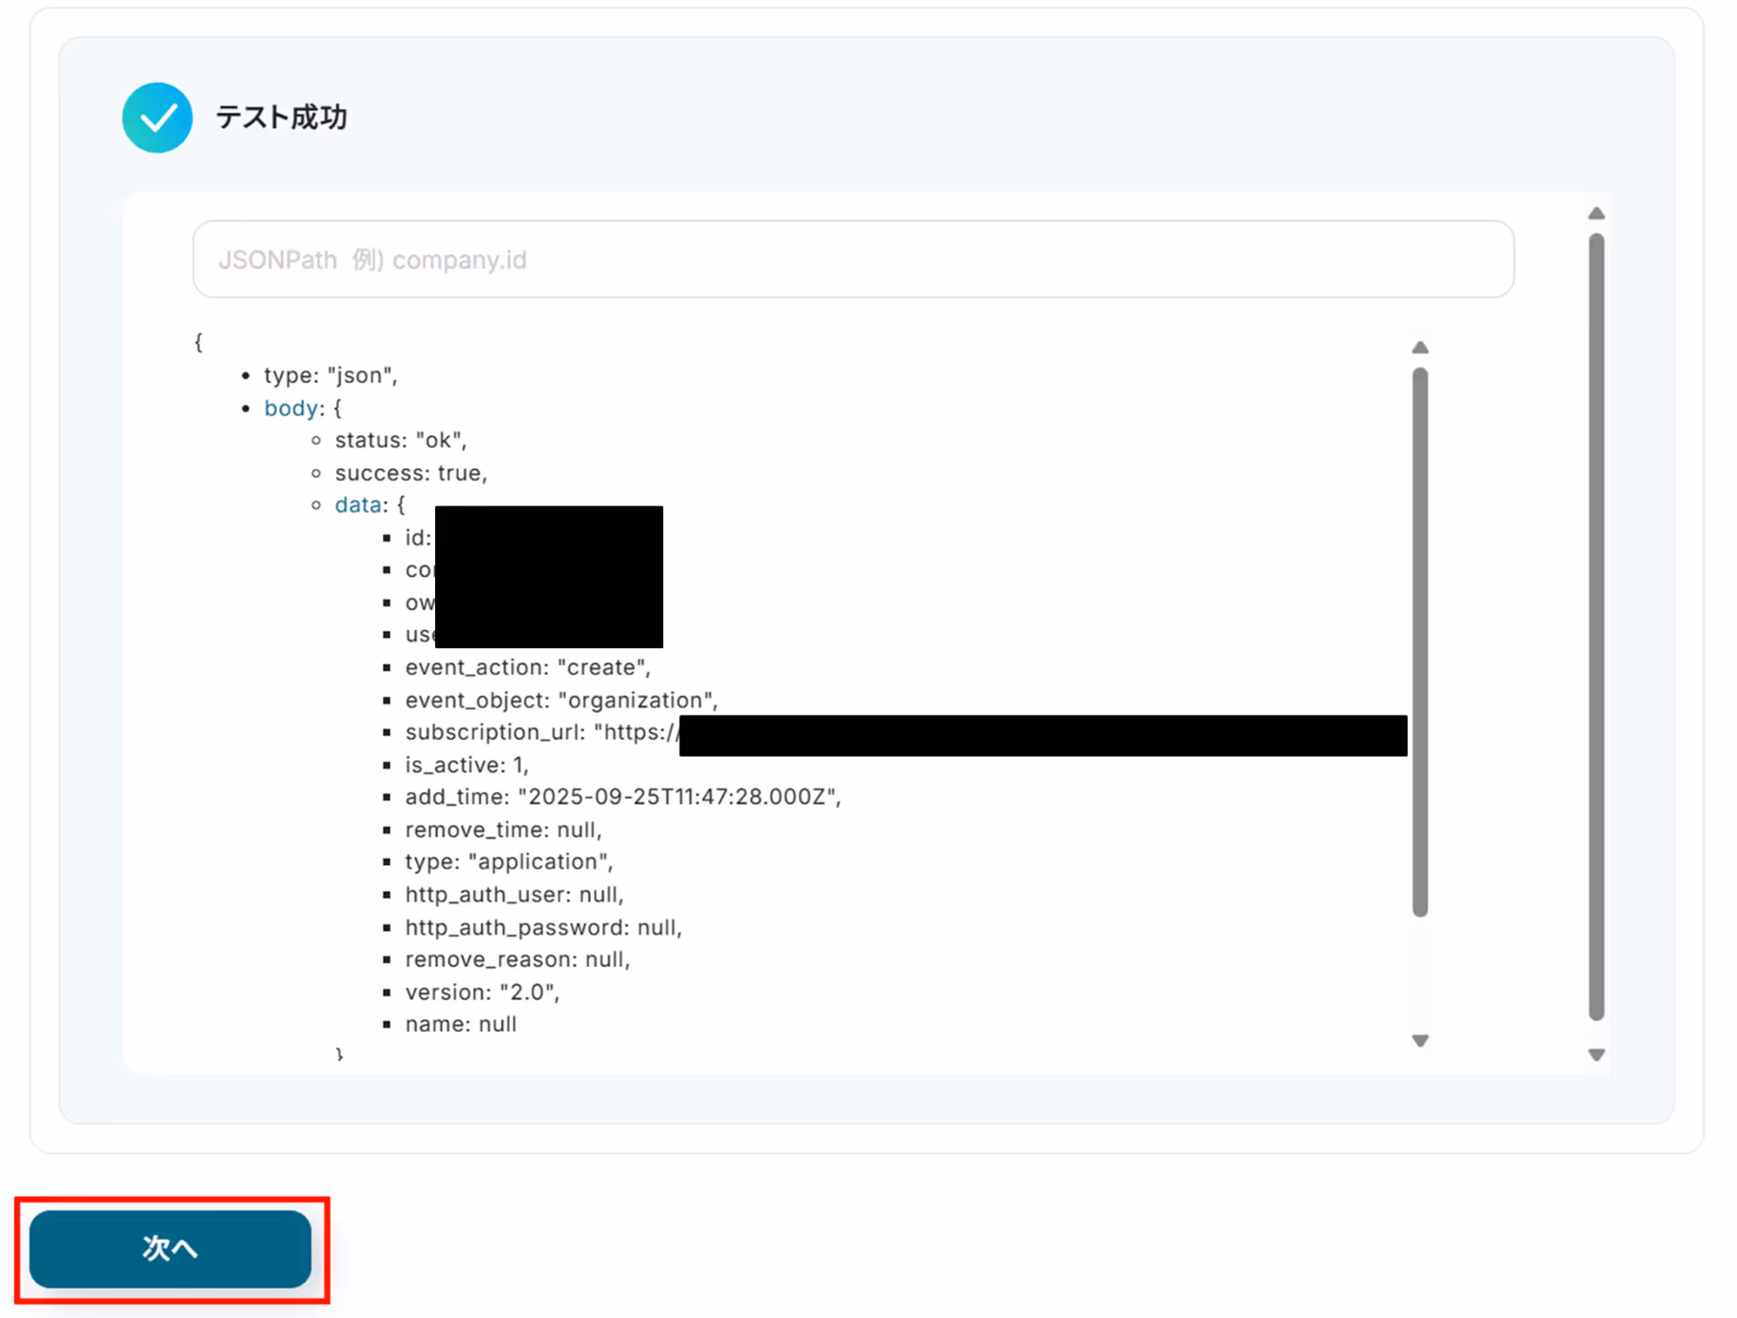This screenshot has width=1737, height=1318.
Task: Click inner JSON viewer scroll-up arrow
Action: [1420, 348]
